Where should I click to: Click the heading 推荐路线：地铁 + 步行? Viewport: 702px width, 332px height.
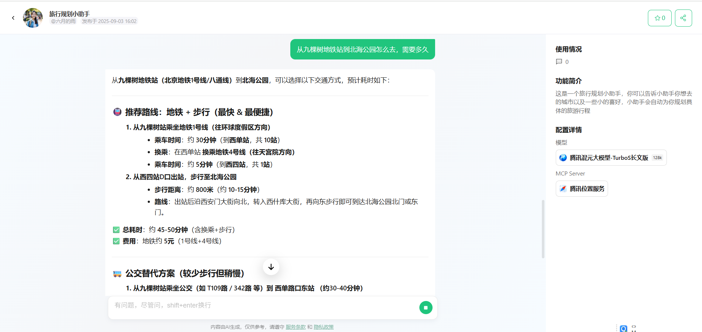point(199,112)
